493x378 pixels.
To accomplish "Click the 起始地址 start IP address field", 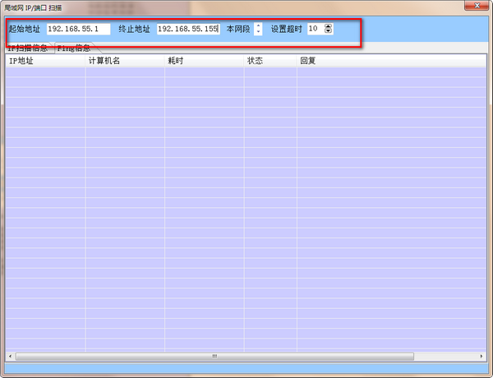I will click(x=78, y=29).
